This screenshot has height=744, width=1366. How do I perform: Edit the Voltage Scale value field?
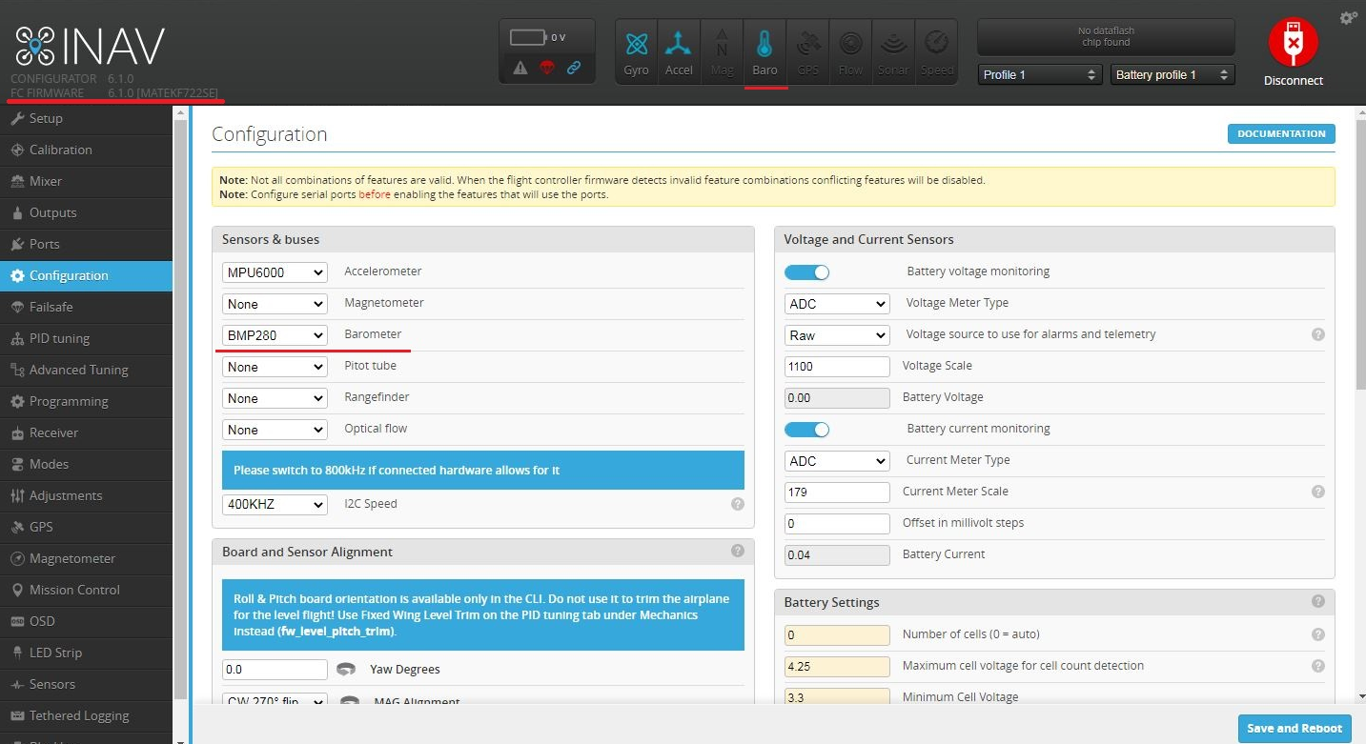[x=836, y=366]
